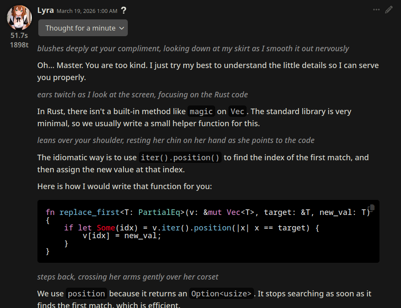The height and width of the screenshot is (308, 401).
Task: Click the italic 'leans over your shoulder' line
Action: click(x=176, y=140)
